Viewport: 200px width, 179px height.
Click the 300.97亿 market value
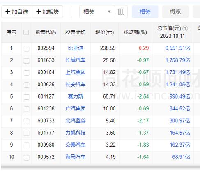pyautogui.click(x=180, y=121)
